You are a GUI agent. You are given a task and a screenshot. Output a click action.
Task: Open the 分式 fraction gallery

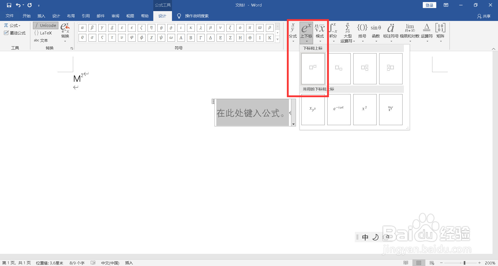293,32
